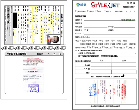This screenshot has height=110, width=139.
Task: Check the 行動不便 special-condition box
Action: 113,47
